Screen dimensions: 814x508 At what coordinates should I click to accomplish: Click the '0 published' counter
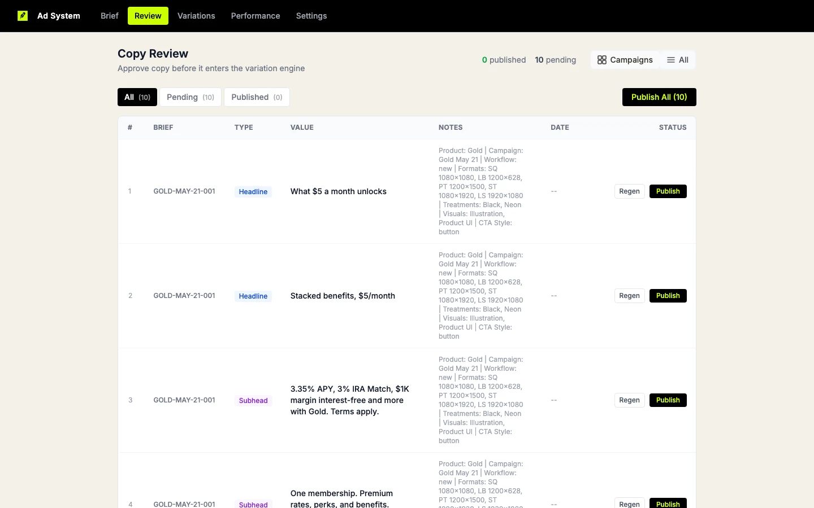504,60
